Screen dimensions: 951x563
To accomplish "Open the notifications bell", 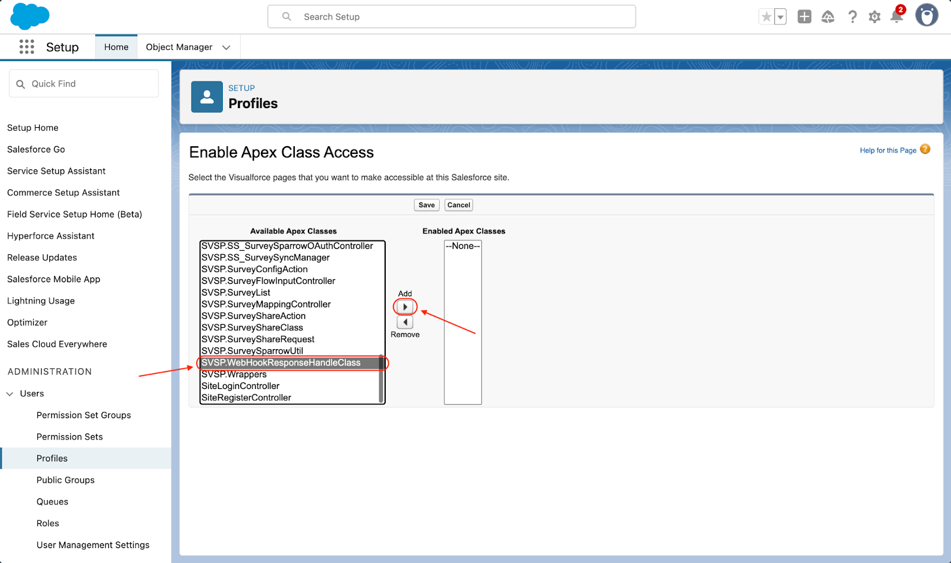I will click(x=897, y=16).
